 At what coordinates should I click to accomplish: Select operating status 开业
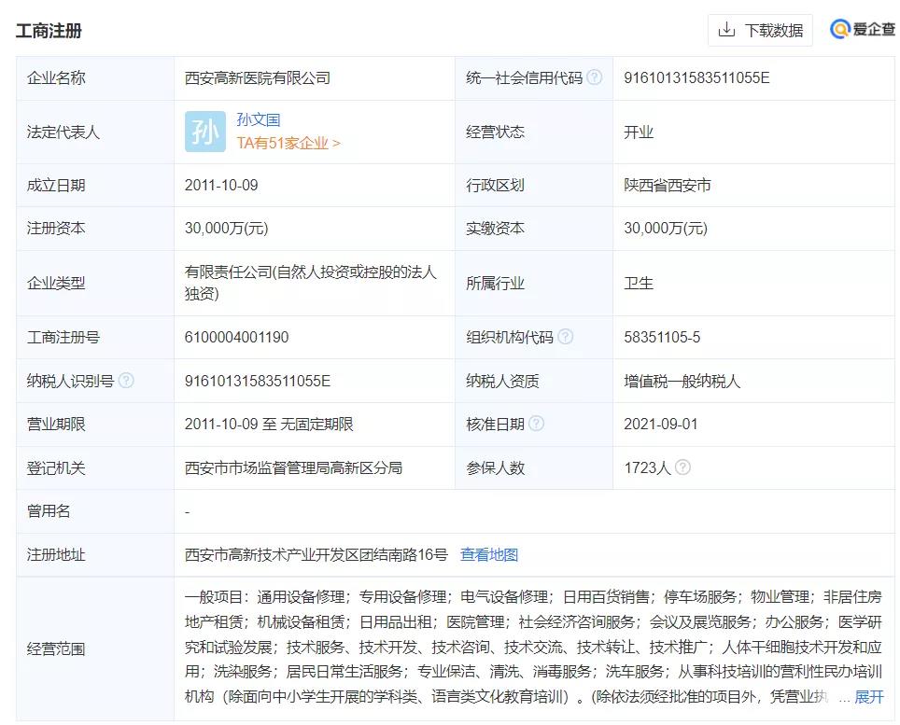point(639,132)
